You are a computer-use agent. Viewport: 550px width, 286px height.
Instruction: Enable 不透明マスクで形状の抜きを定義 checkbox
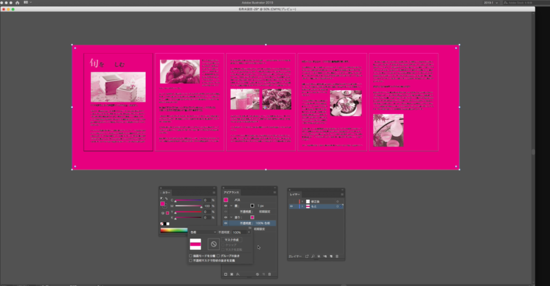pyautogui.click(x=191, y=261)
